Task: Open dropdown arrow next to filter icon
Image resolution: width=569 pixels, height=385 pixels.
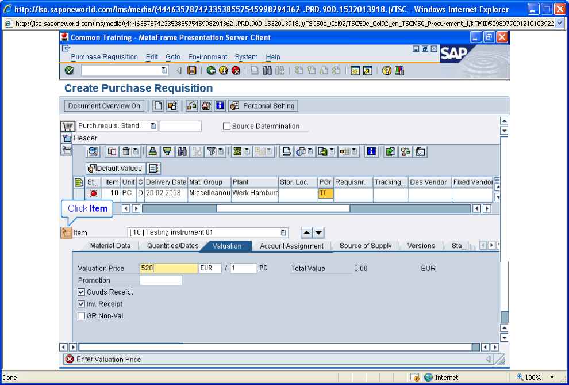Action: [x=221, y=151]
